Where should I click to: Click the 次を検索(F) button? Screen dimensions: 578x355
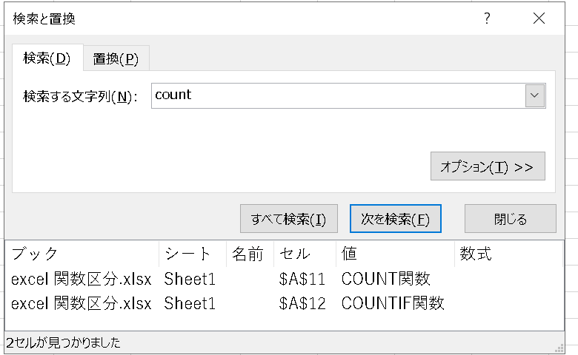coord(395,219)
